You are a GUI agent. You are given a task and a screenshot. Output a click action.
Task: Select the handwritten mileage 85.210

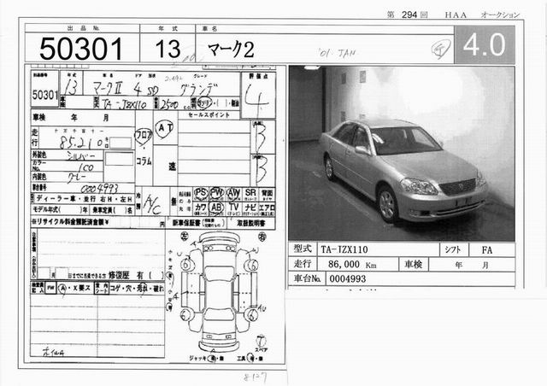pos(82,142)
